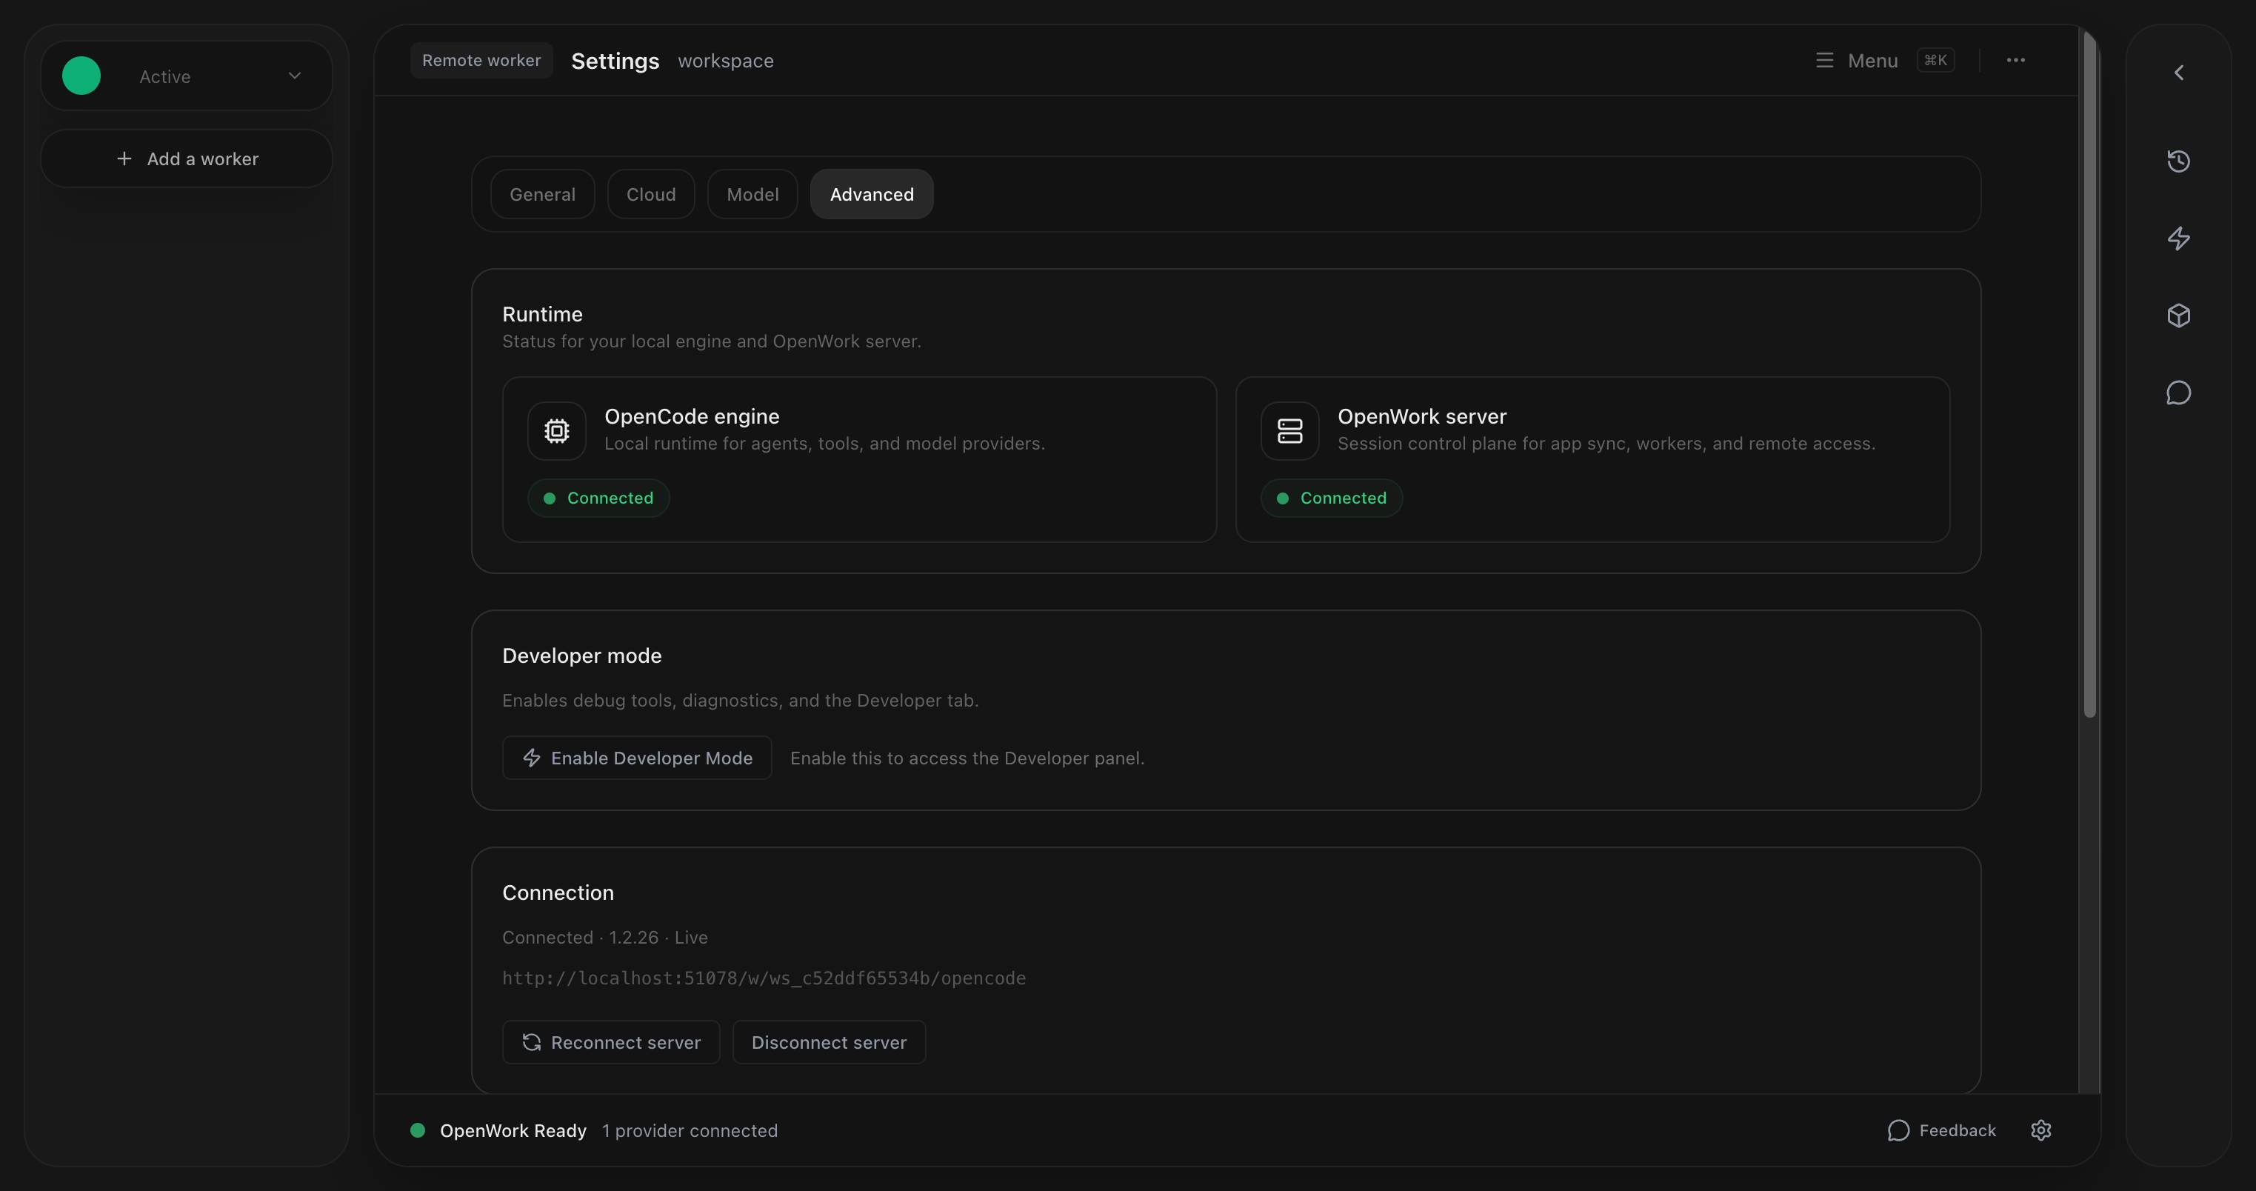Screen dimensions: 2256x1191
Task: Open the cube package icon in right sidebar
Action: pyautogui.click(x=2178, y=316)
